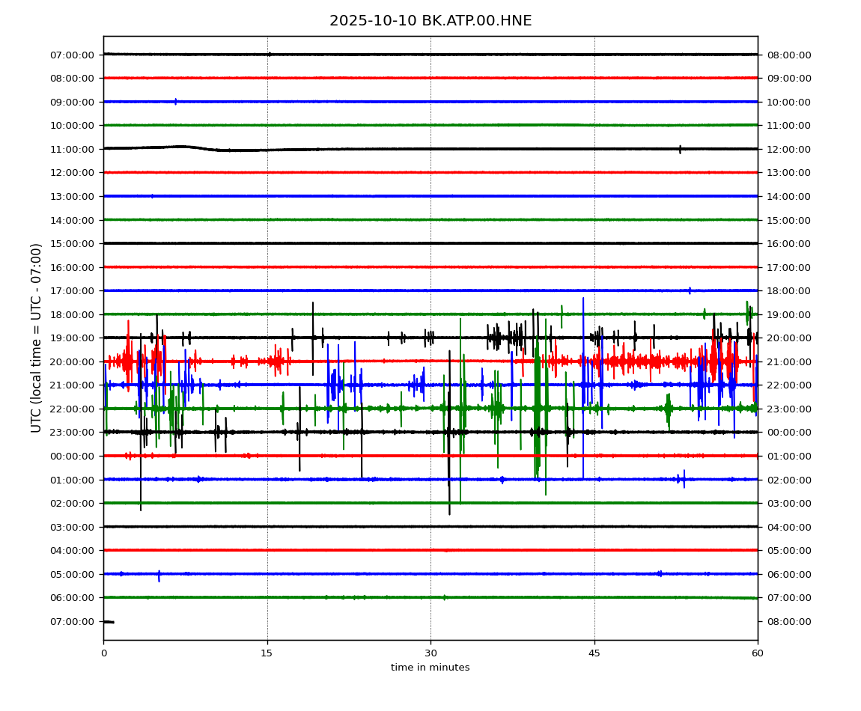861x711 pixels.
Task: Click the right-axis local time label 06:00:00
Action: 788,574
